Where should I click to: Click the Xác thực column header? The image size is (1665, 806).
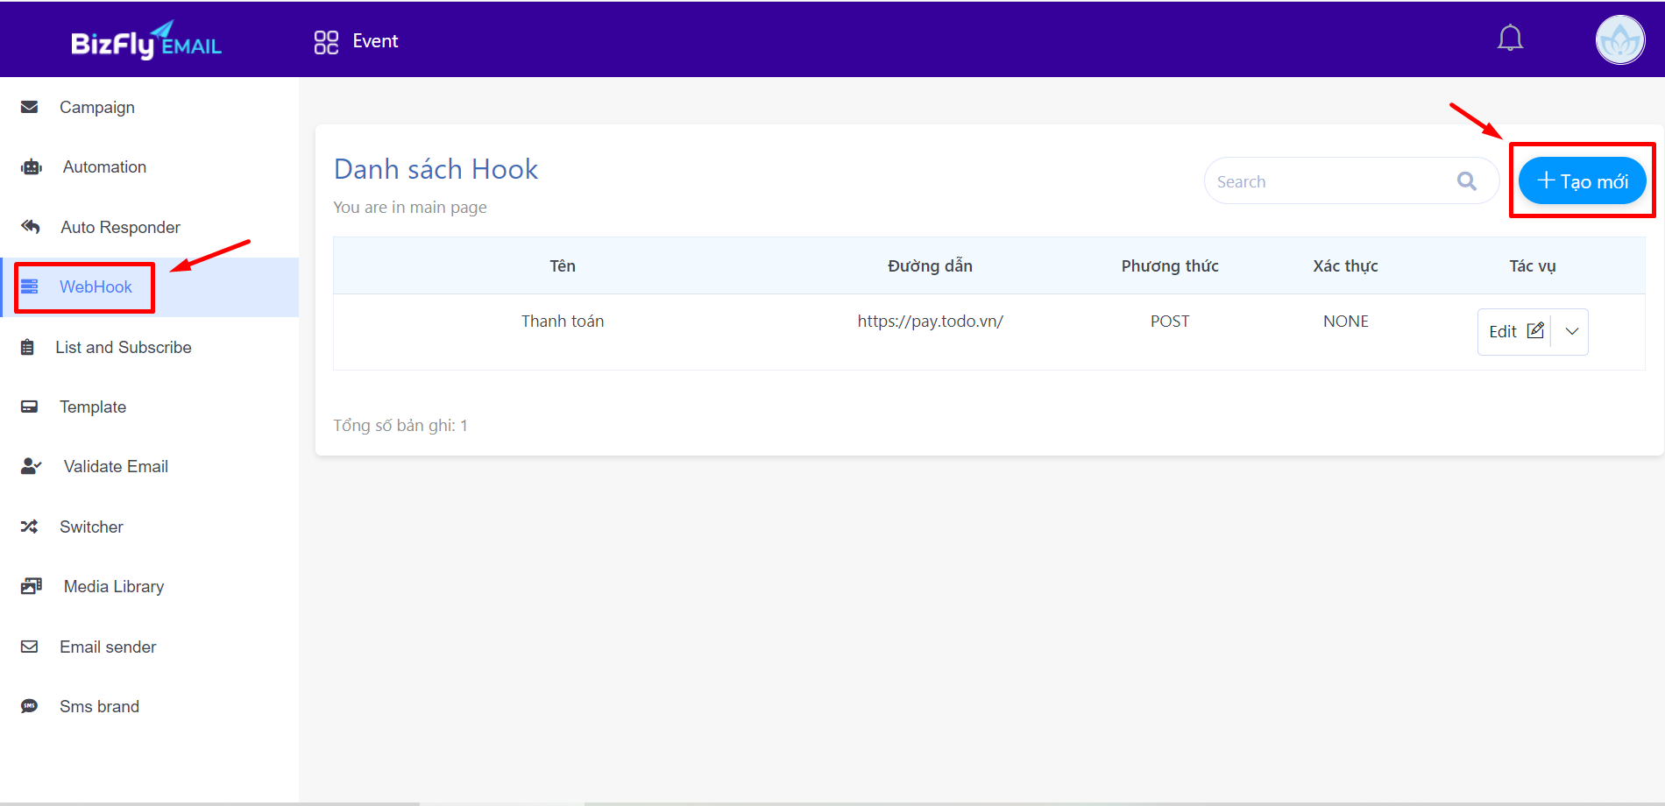click(1345, 265)
